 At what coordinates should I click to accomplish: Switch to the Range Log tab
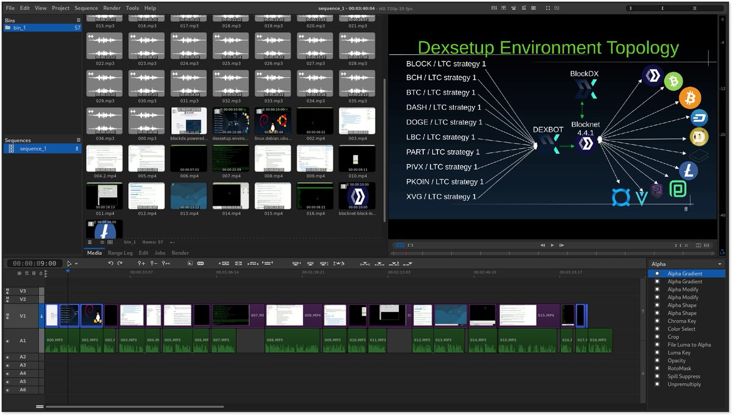point(120,253)
